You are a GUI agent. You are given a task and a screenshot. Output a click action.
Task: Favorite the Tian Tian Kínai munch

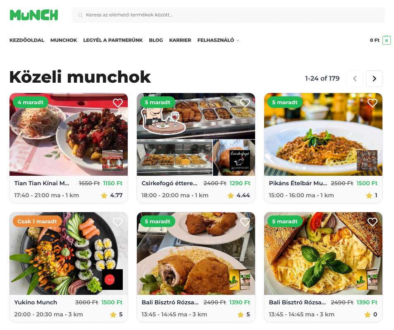117,103
